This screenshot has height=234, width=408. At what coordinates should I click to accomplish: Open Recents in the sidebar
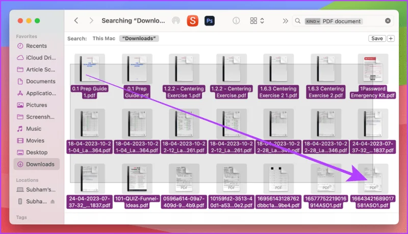[x=36, y=46]
